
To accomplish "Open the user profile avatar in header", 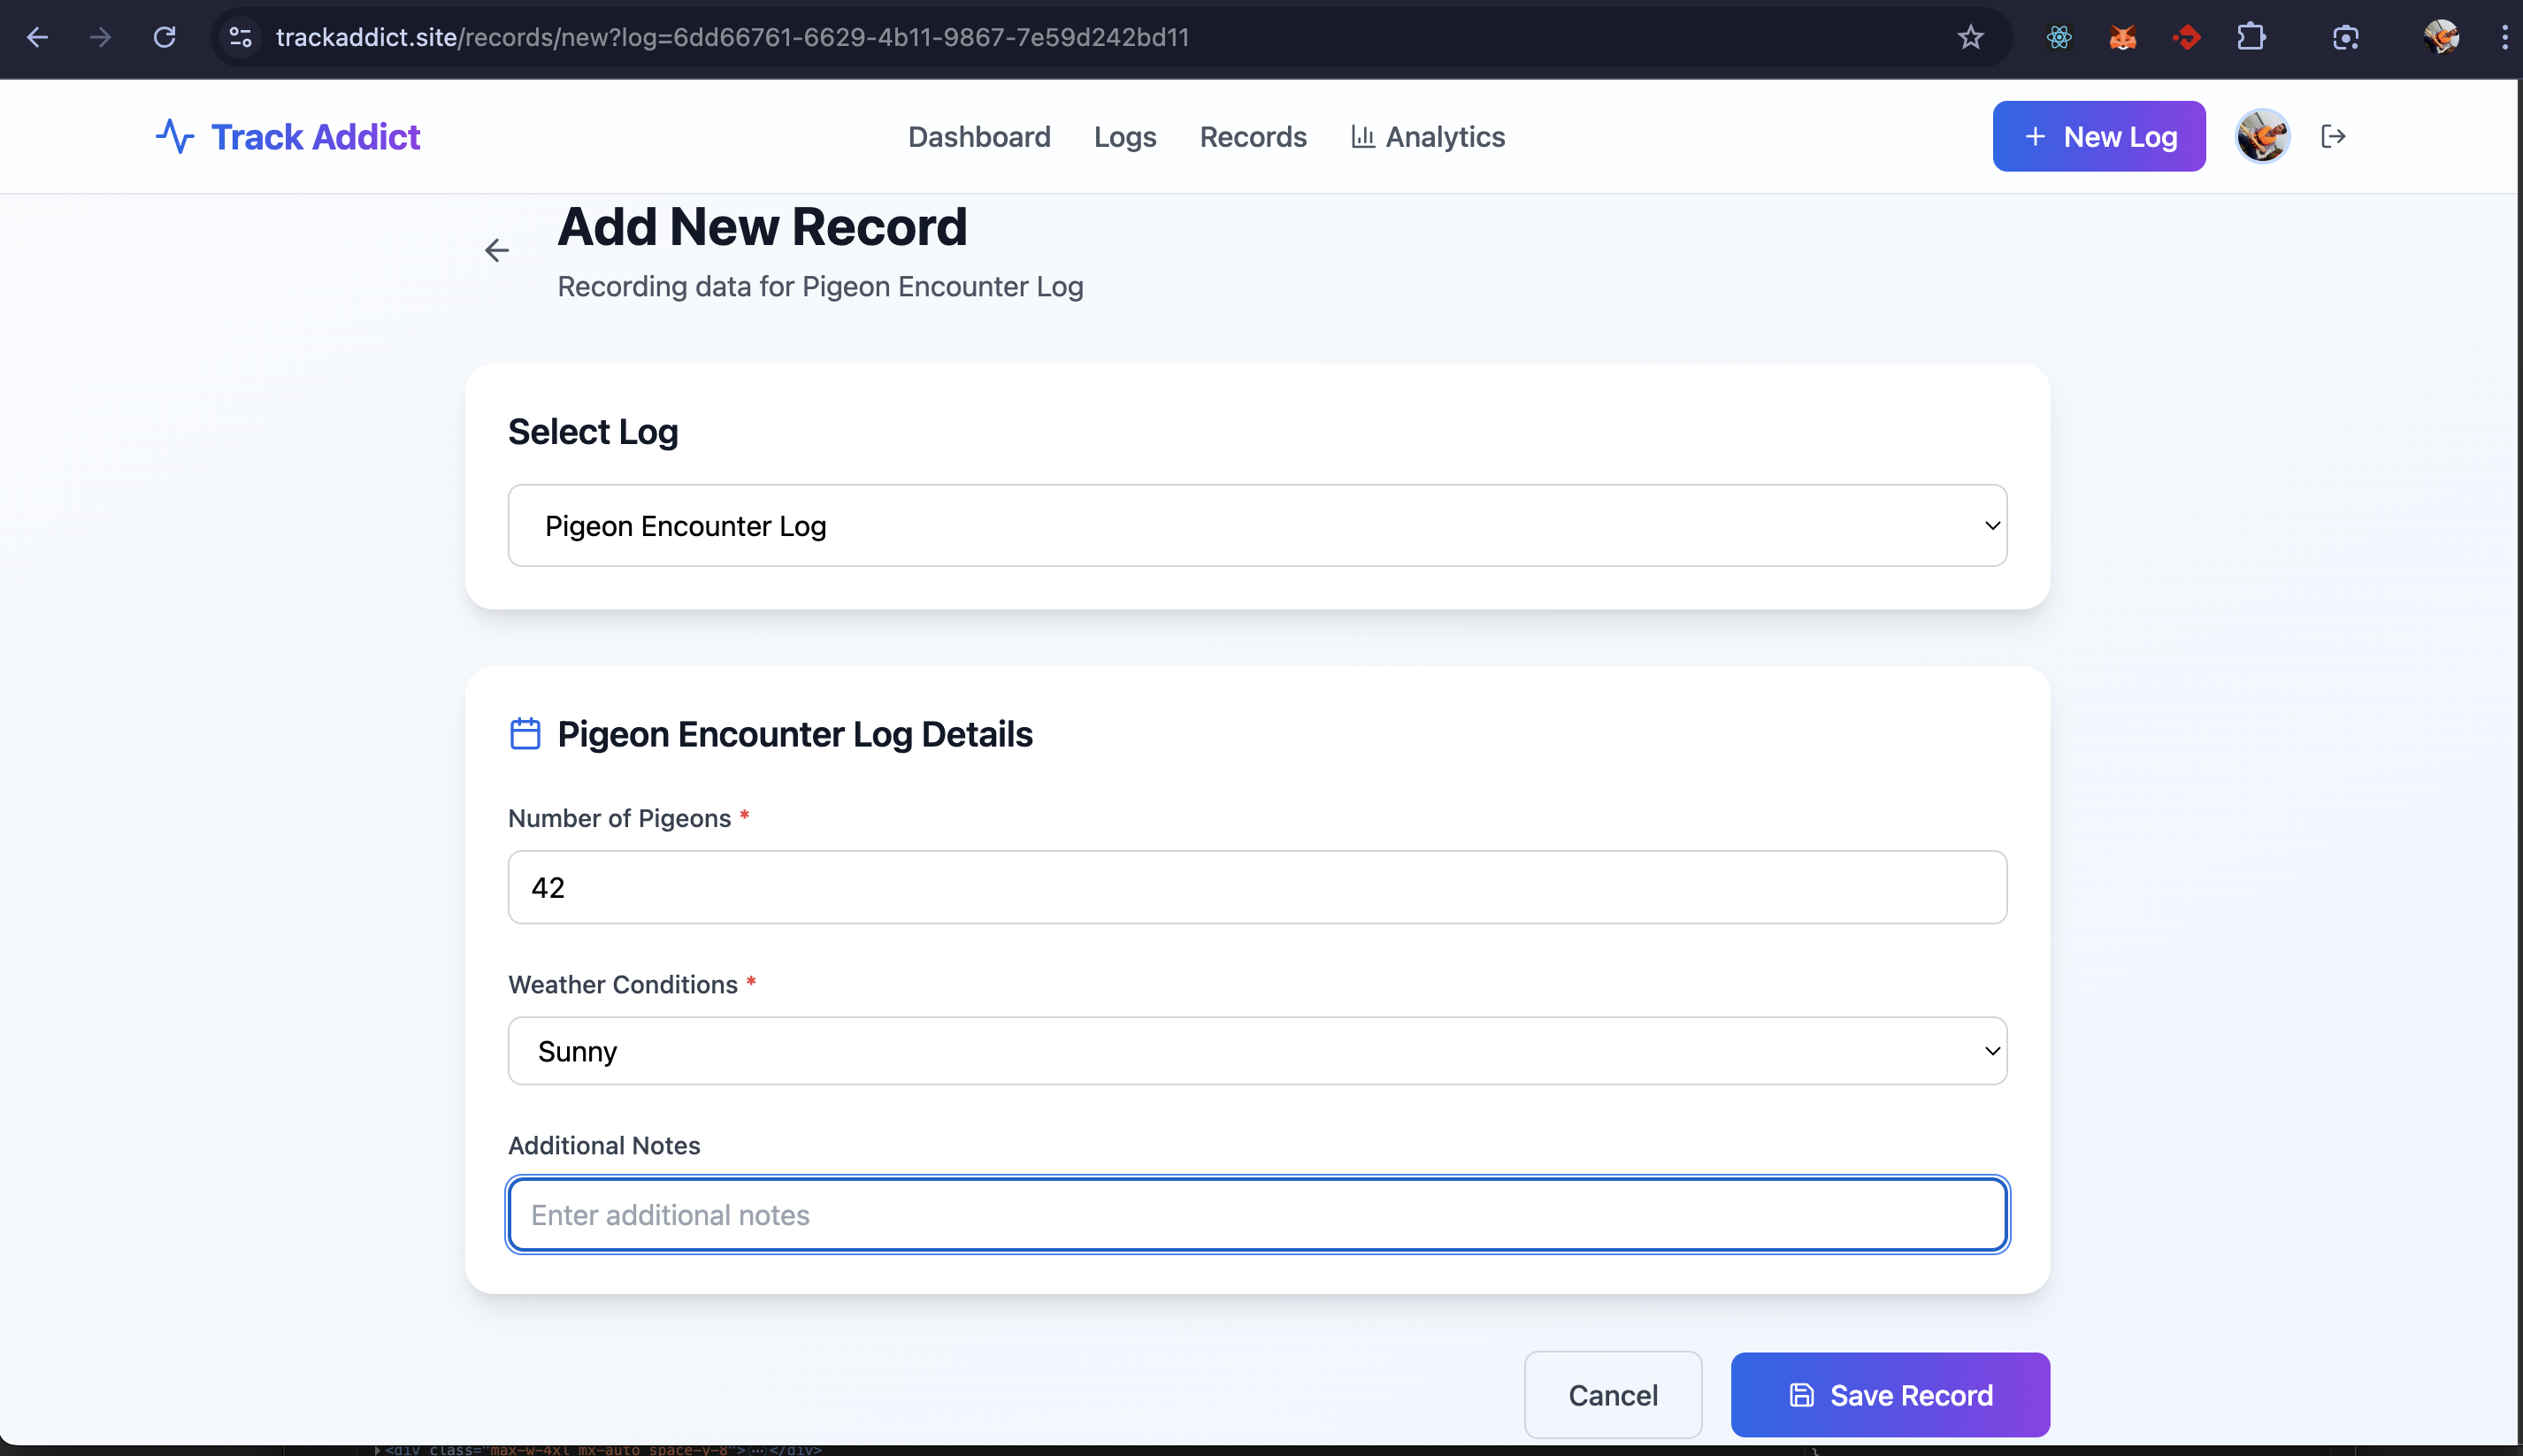I will pos(2262,137).
